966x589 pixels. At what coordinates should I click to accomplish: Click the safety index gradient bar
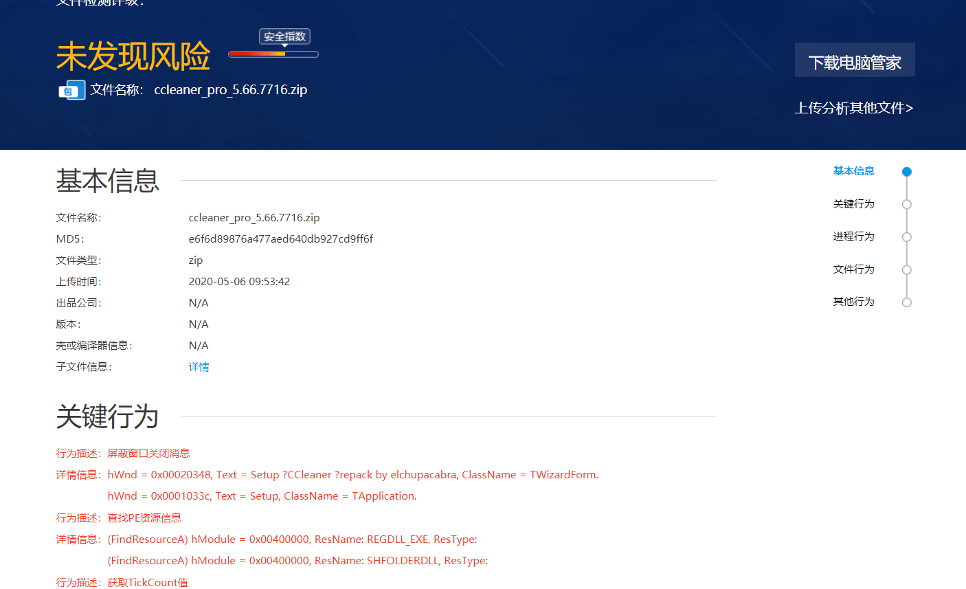point(273,54)
